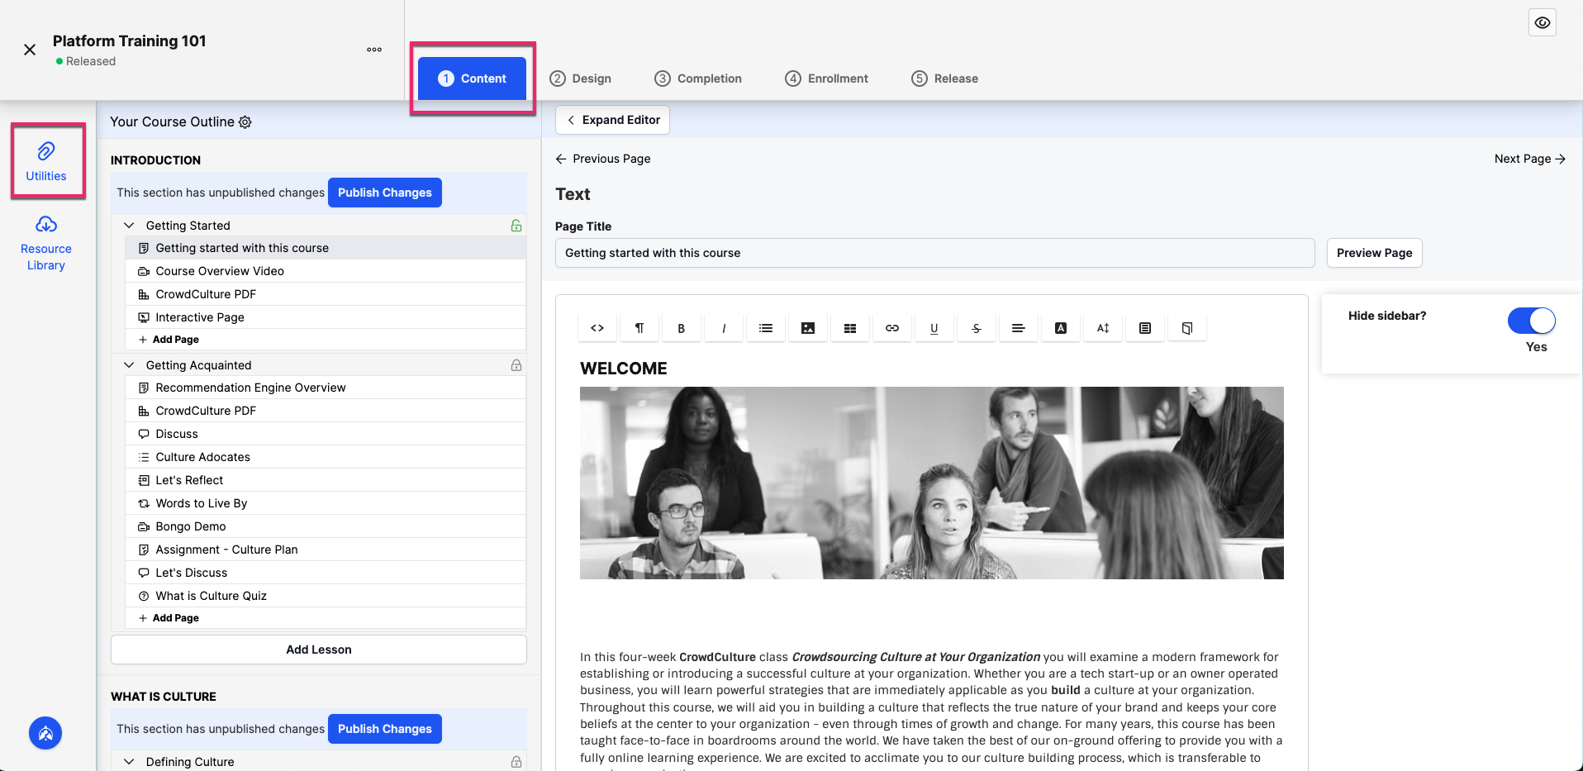Click the green unlock icon on Getting Started

pos(516,226)
